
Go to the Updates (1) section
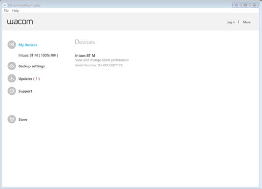(29, 78)
